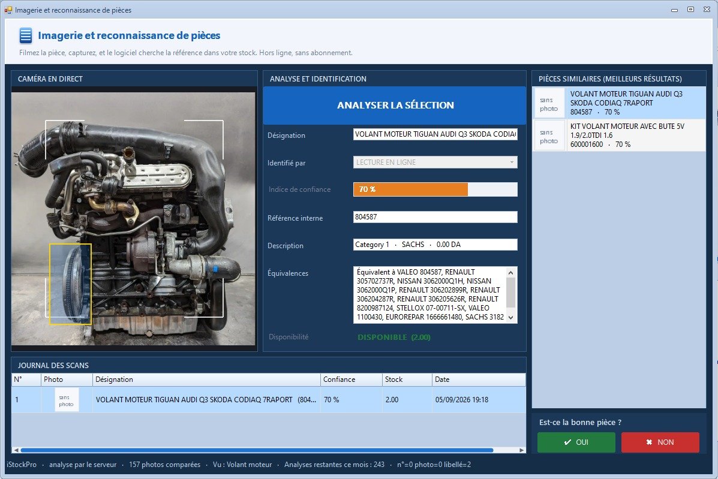
Task: Click the right arrow of journal horizontal scrollbar
Action: pos(522,450)
